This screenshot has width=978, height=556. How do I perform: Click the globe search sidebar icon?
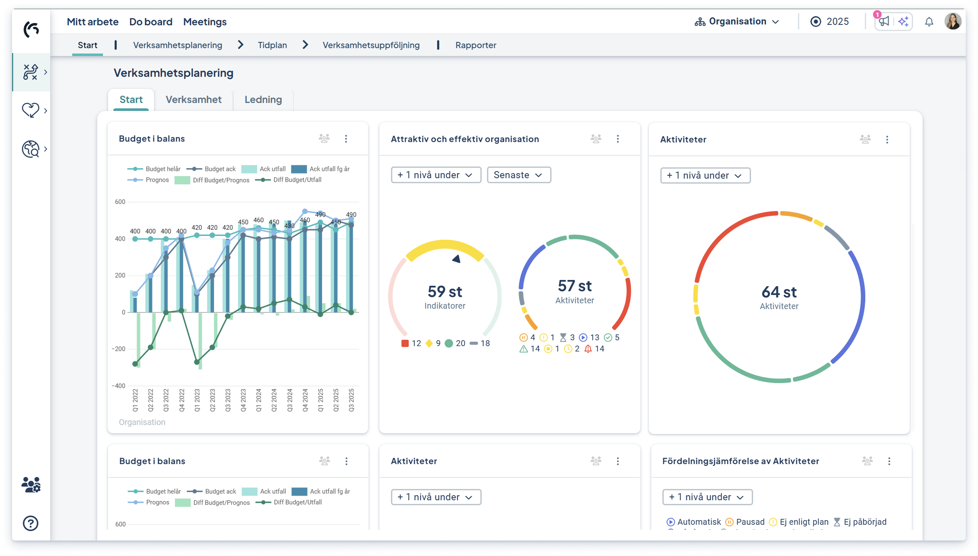30,149
